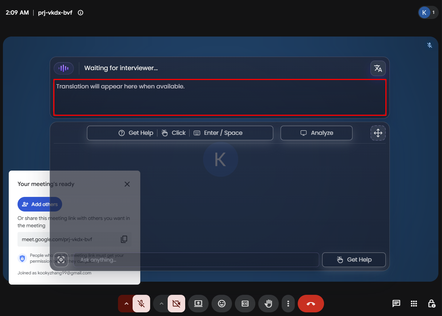Click the Get Help toolbar shortcut

coord(136,133)
